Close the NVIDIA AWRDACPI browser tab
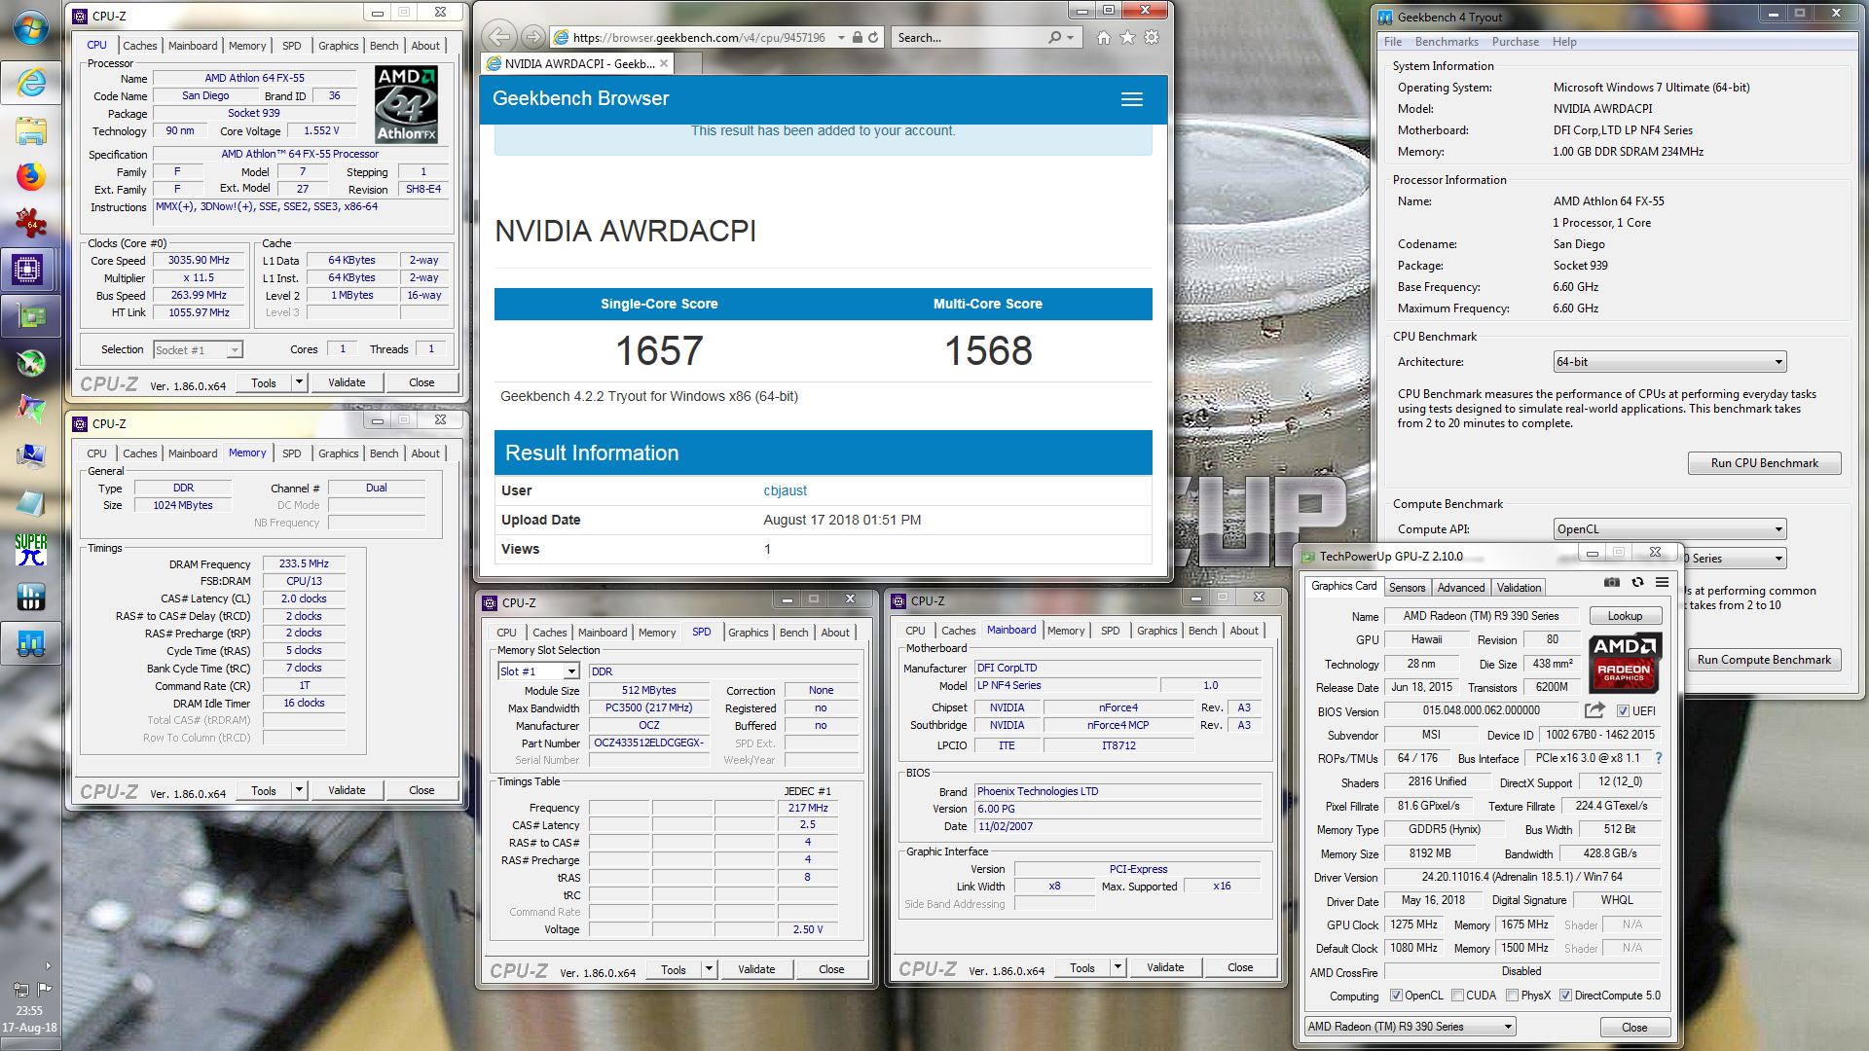This screenshot has height=1051, width=1869. 664,63
